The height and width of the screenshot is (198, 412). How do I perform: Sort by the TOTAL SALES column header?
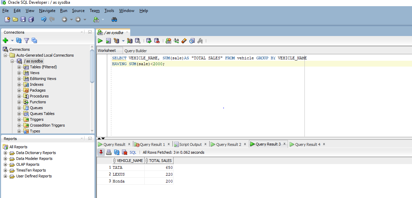pyautogui.click(x=160, y=161)
